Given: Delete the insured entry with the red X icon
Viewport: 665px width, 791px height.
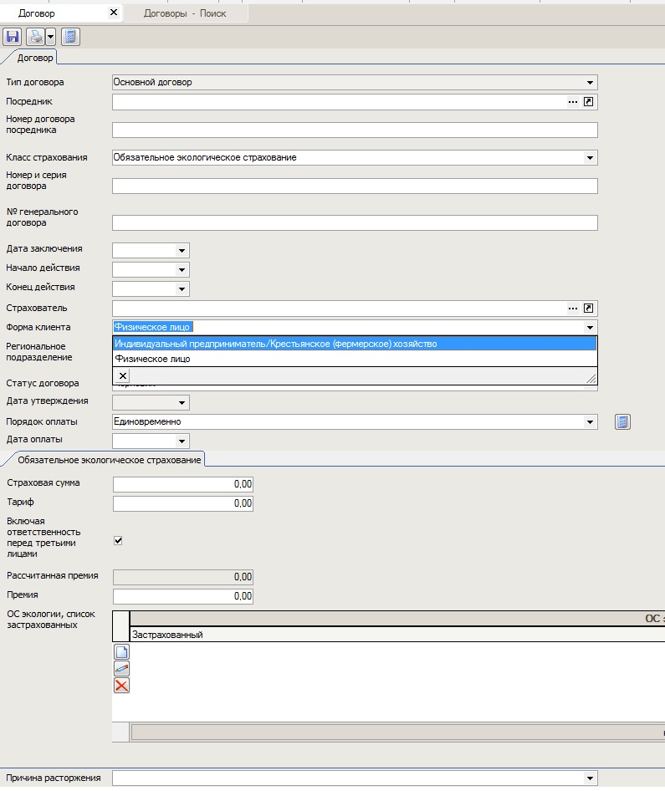Looking at the screenshot, I should pyautogui.click(x=121, y=686).
